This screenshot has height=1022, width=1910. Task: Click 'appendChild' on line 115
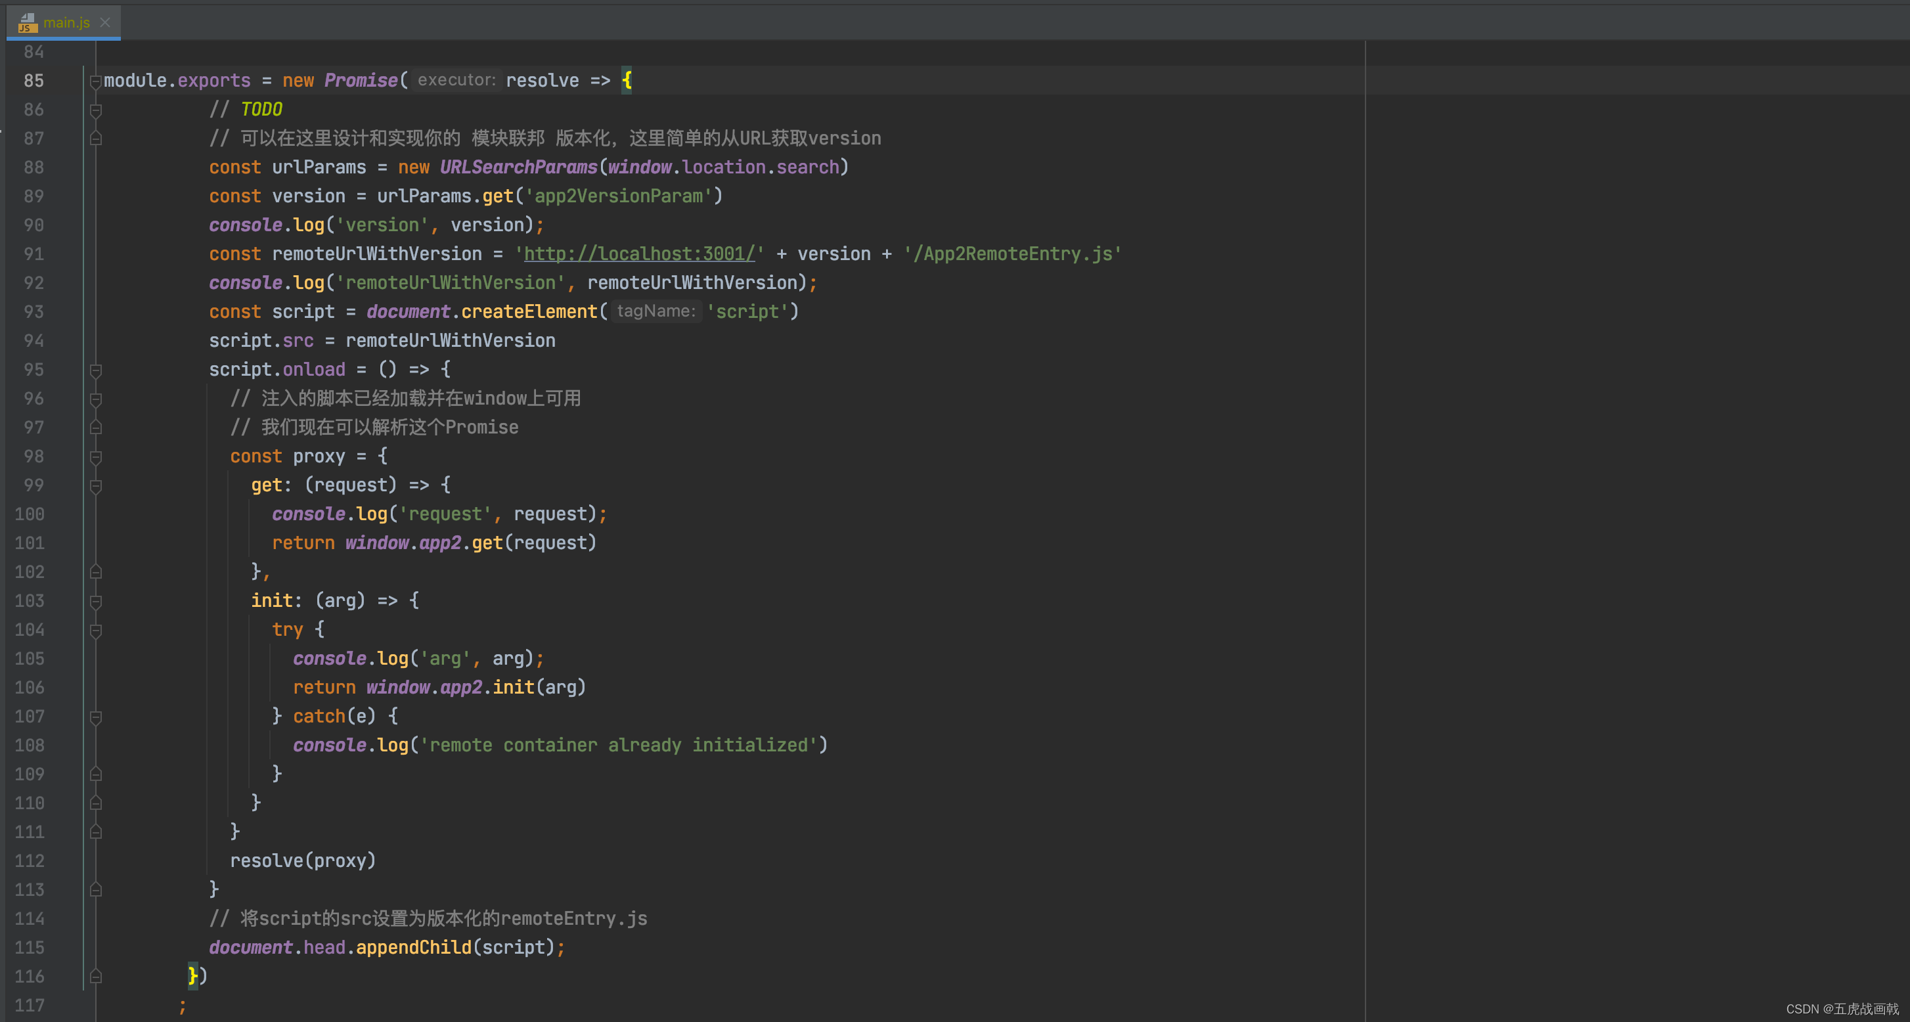tap(414, 948)
